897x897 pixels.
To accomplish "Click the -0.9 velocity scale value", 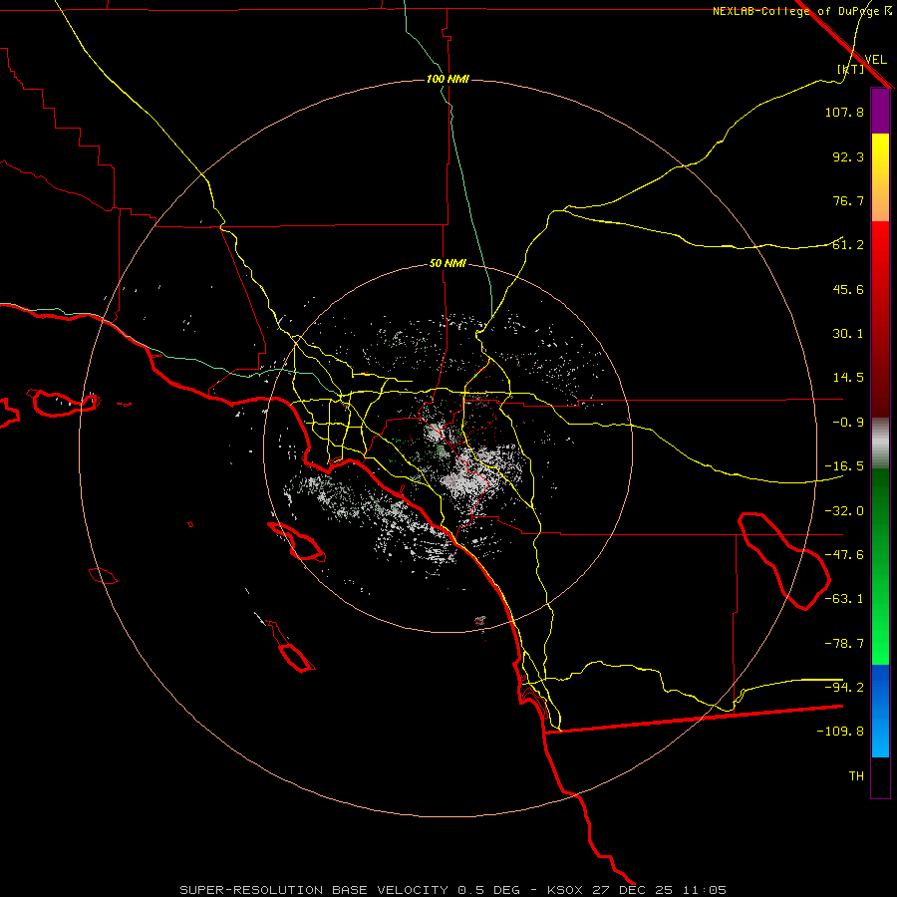I will (x=848, y=423).
